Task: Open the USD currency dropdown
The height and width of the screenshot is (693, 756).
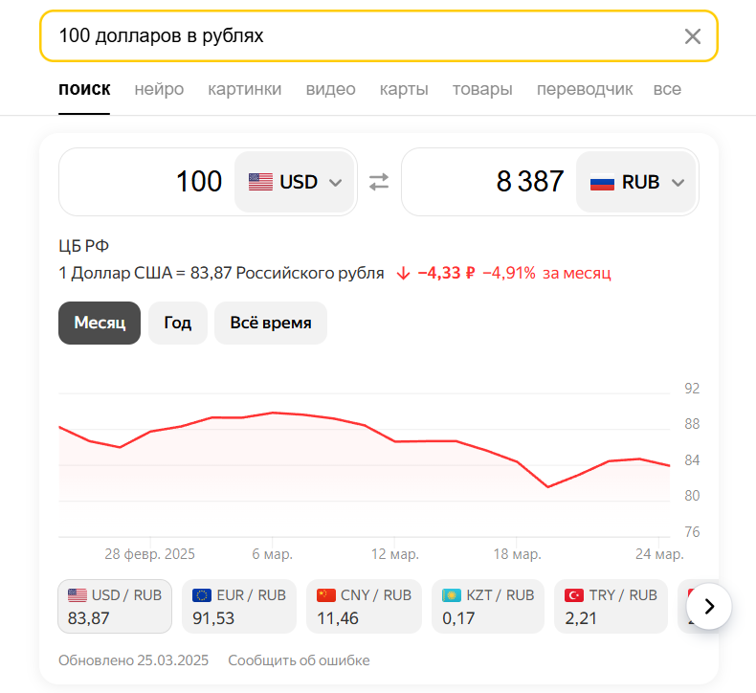Action: pyautogui.click(x=295, y=182)
